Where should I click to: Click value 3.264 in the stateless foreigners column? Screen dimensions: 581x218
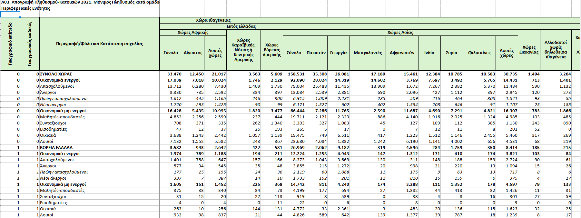coord(565,74)
